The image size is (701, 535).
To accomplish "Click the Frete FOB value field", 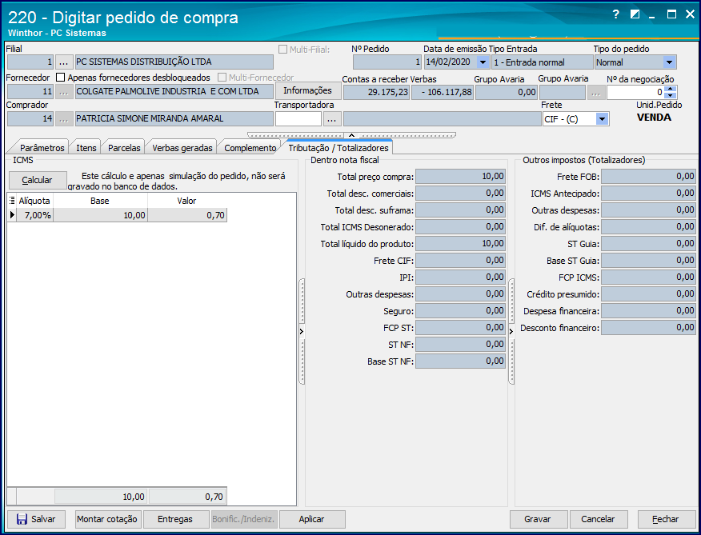I will click(x=648, y=177).
